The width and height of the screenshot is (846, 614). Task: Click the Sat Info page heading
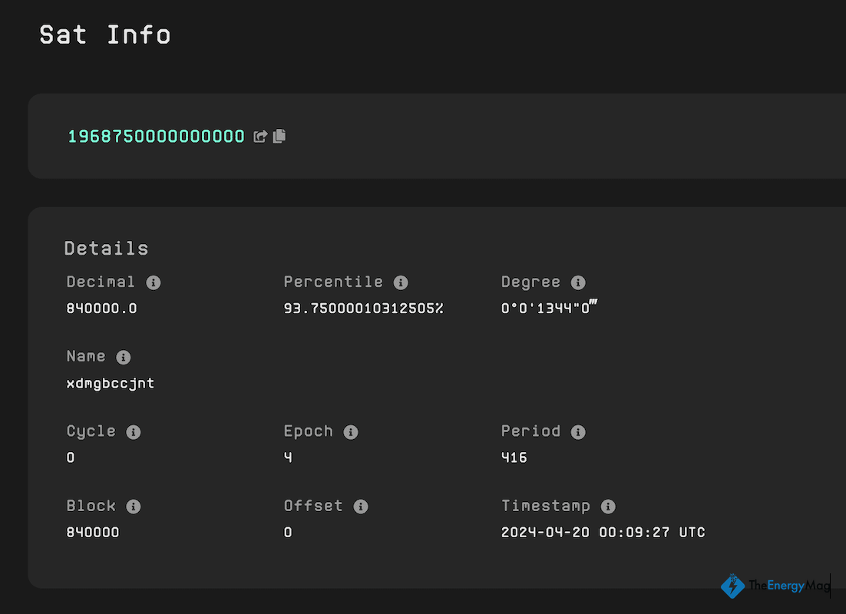click(x=105, y=35)
